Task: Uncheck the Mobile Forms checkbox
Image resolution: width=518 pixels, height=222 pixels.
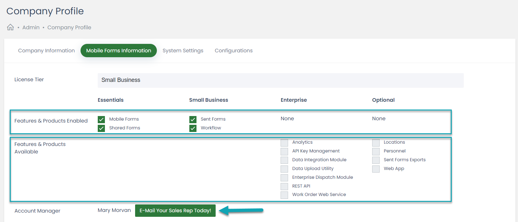Action: click(101, 119)
